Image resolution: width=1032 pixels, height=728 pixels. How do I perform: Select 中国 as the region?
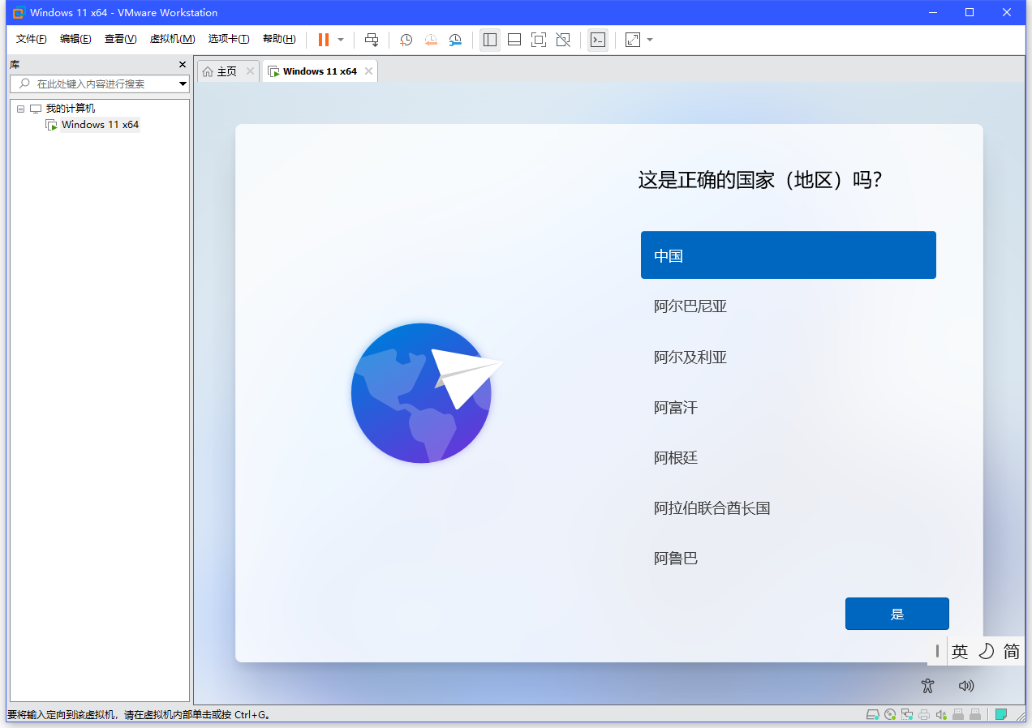(x=789, y=255)
